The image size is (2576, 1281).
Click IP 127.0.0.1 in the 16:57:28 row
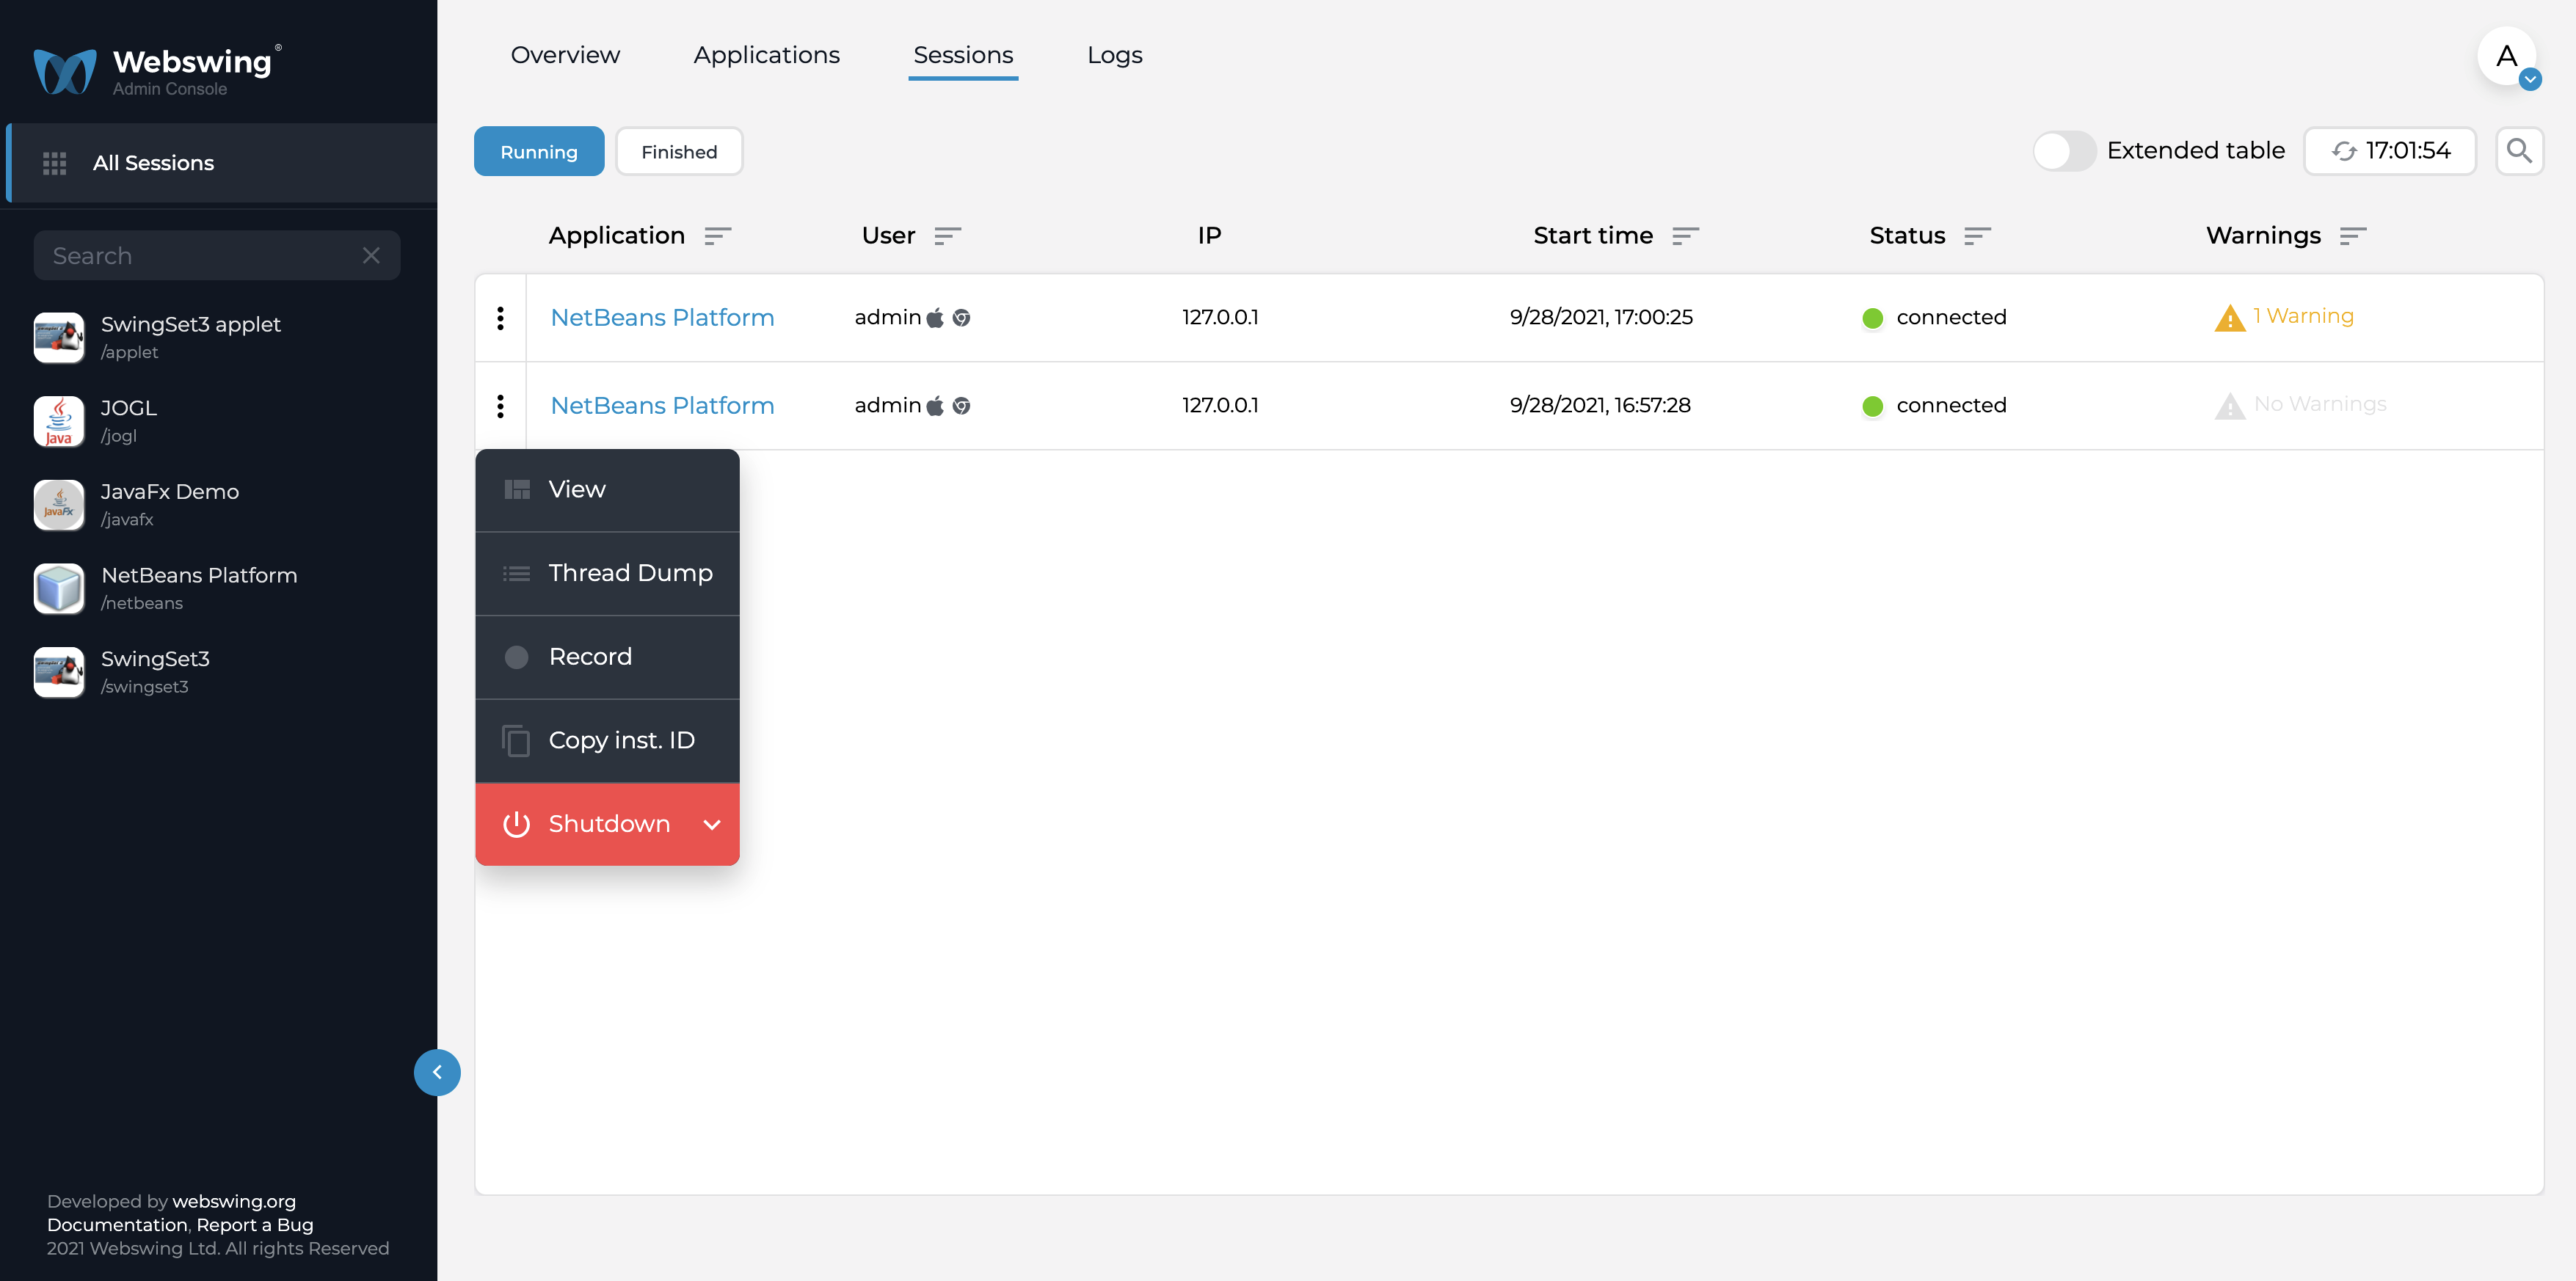click(x=1220, y=406)
